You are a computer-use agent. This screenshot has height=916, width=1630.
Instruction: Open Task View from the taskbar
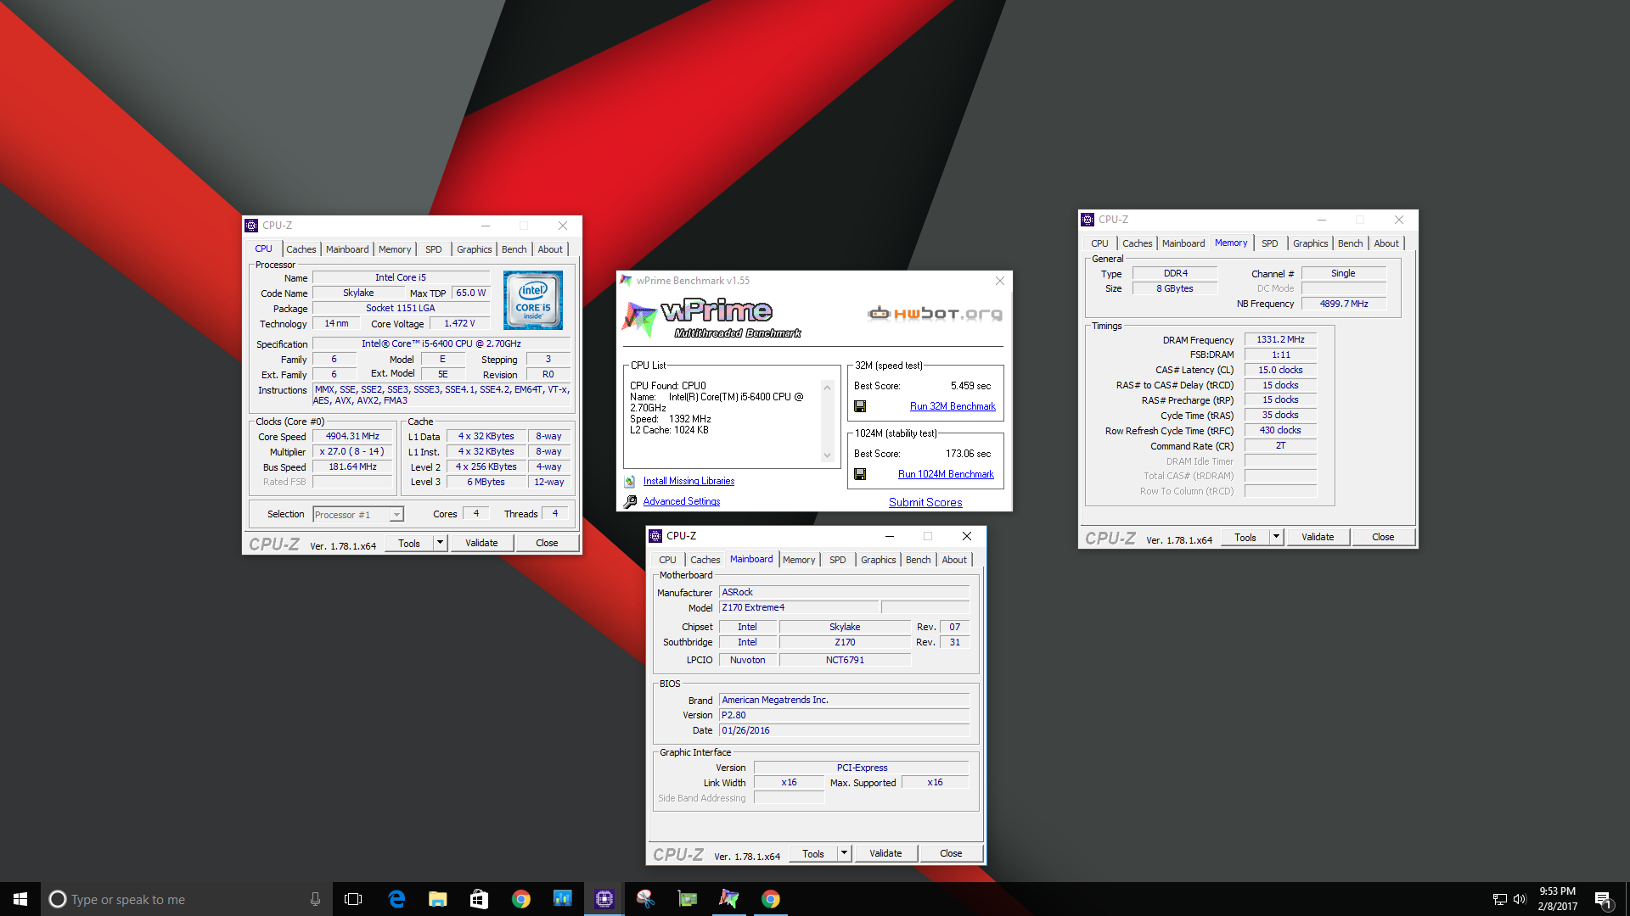[353, 899]
